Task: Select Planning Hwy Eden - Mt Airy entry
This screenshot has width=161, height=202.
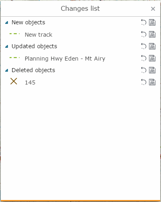Action: [65, 59]
